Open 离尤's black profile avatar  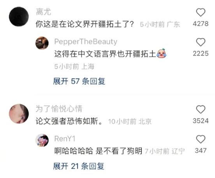(19, 17)
